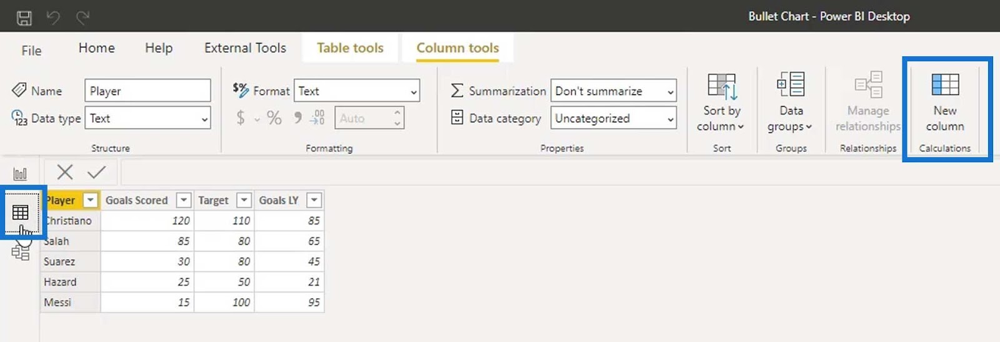1000x342 pixels.
Task: Select the Salah player cell
Action: tap(70, 241)
